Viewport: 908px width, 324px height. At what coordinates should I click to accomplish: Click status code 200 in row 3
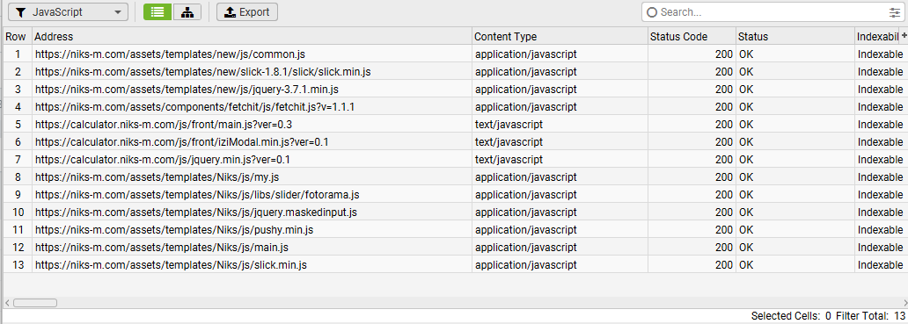pos(692,90)
